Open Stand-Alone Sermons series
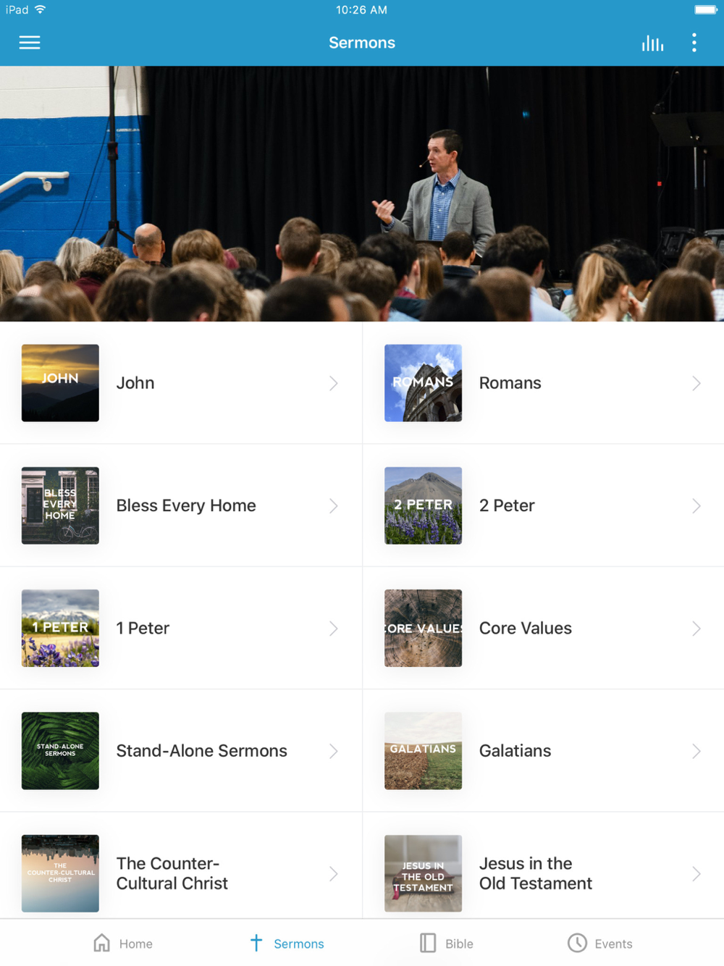 click(181, 751)
